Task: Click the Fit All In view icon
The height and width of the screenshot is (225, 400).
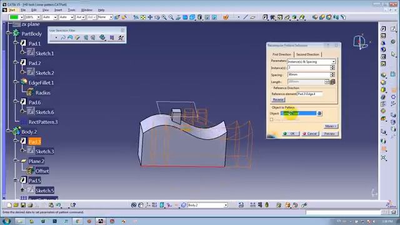Action: [143, 17]
